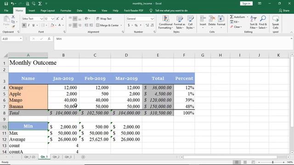Click Tell me what you want to do
294x165 pixels.
[x=171, y=11]
